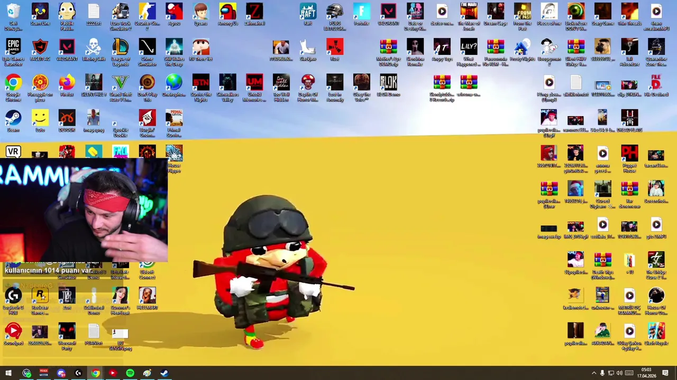This screenshot has width=677, height=380.
Task: Launch the Counter-Strike 2 shortcut
Action: 147,17
